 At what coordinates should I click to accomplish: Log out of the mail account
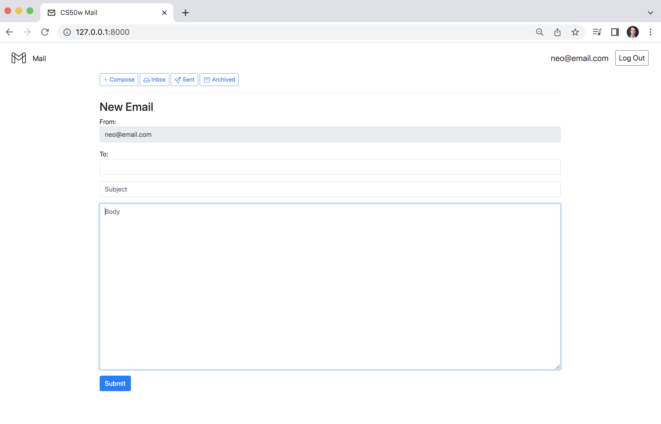[x=632, y=58]
